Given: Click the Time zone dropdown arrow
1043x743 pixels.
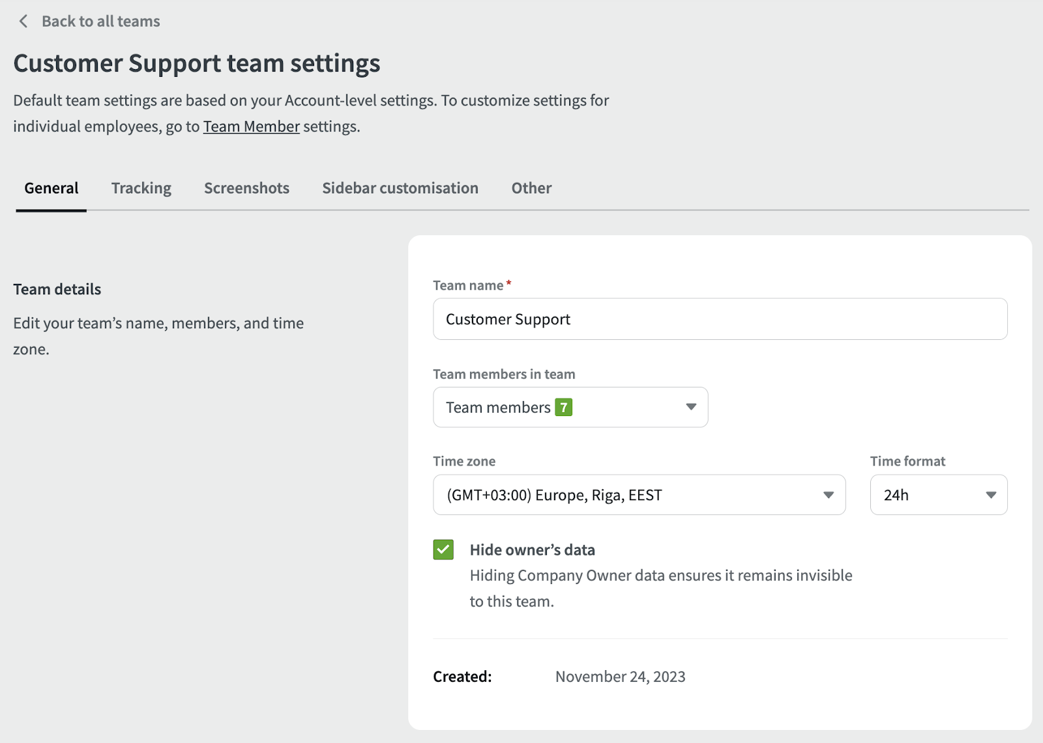Looking at the screenshot, I should [x=828, y=495].
